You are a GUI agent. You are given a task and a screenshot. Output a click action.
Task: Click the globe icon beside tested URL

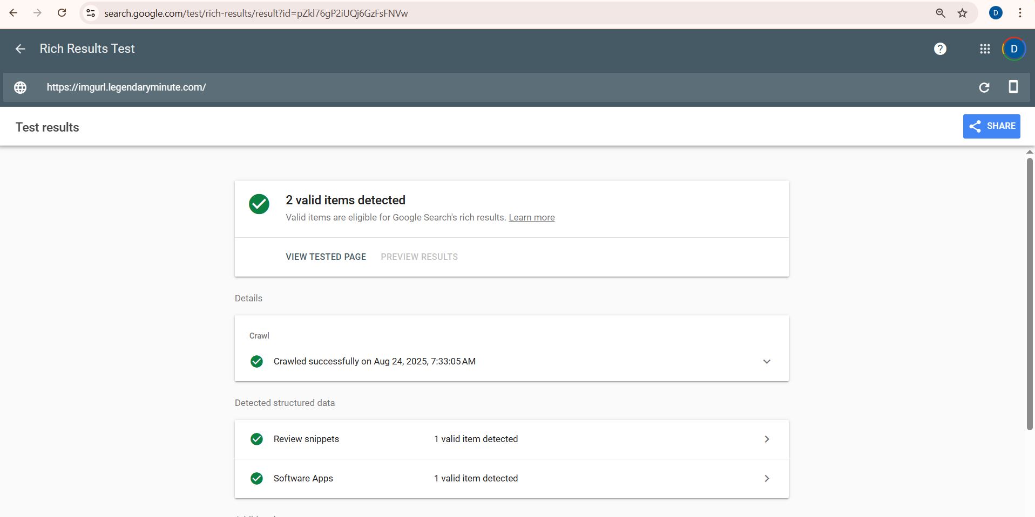click(x=20, y=87)
